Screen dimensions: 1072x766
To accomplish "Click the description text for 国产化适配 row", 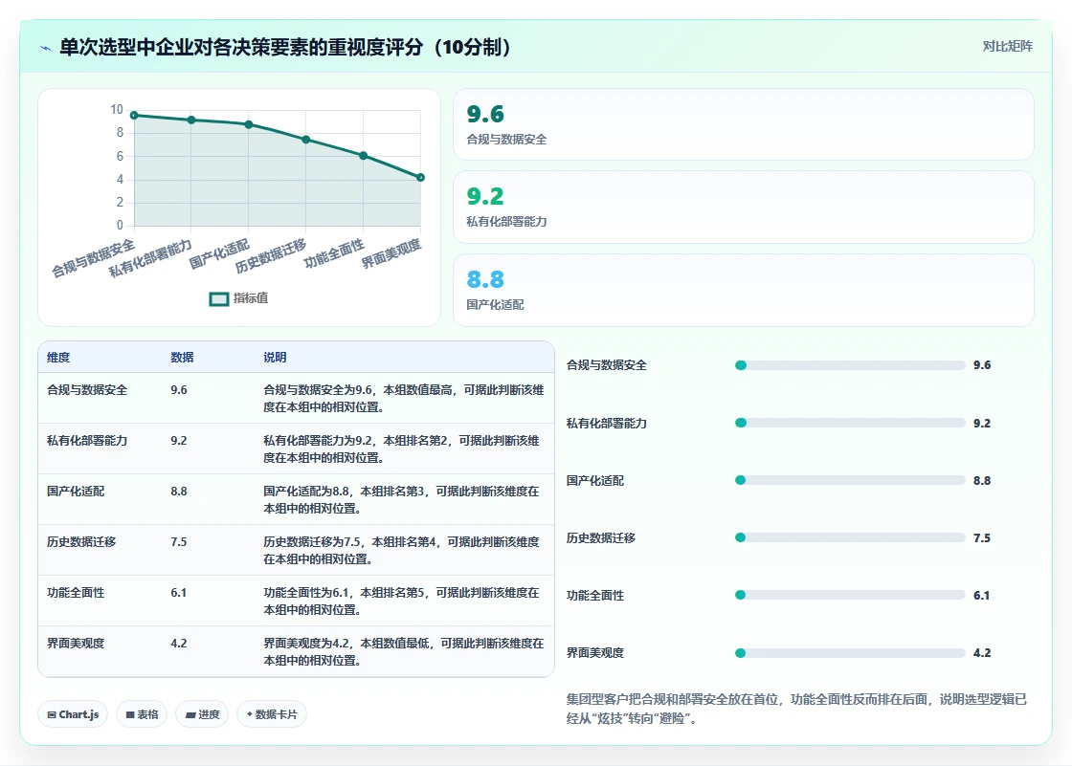I will [401, 499].
